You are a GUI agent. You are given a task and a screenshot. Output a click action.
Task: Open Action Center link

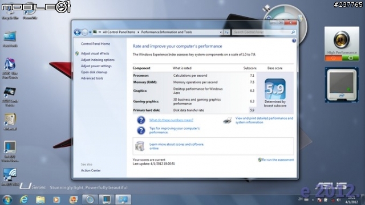pos(91,170)
